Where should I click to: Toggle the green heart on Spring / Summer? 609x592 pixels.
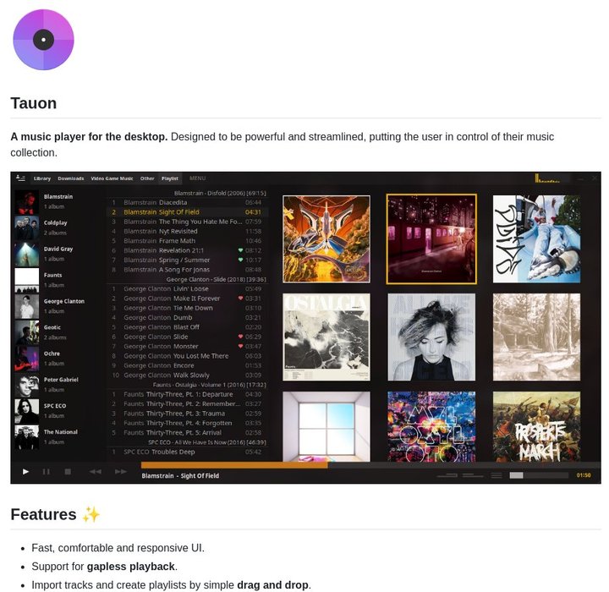coord(240,260)
